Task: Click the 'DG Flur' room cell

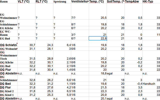Action: (x=9, y=87)
